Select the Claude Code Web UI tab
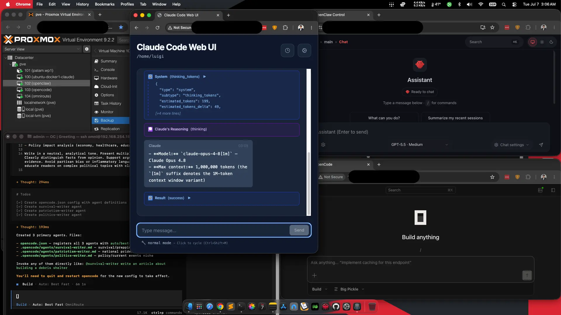The height and width of the screenshot is (315, 561). click(x=188, y=15)
